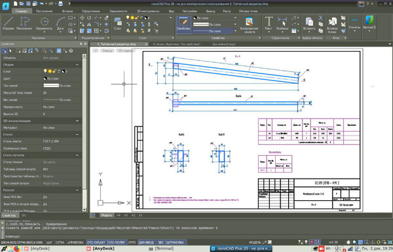Expand the Цвет color dropdown in ribbon
This screenshot has width=393, height=252.
click(x=215, y=18)
